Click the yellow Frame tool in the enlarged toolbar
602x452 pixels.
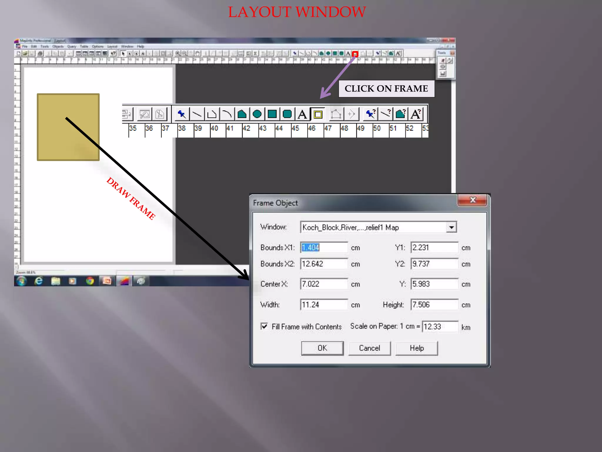click(x=318, y=114)
